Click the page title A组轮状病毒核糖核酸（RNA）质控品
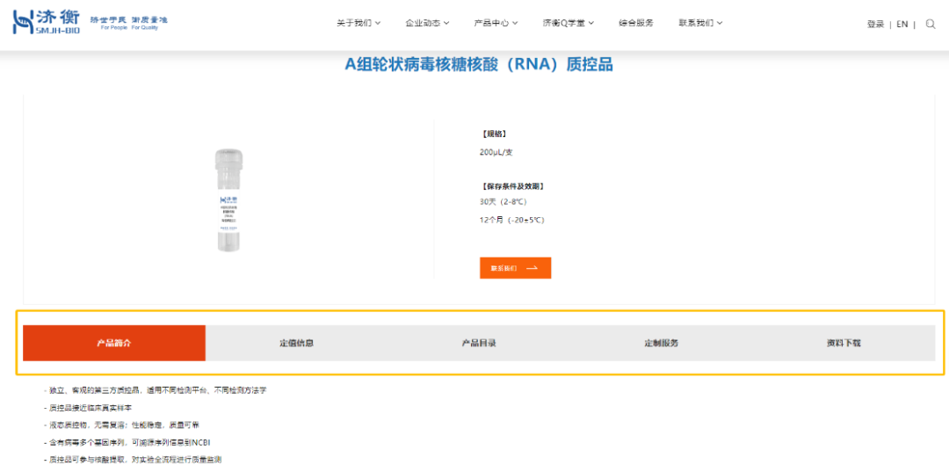The width and height of the screenshot is (949, 465). (478, 64)
